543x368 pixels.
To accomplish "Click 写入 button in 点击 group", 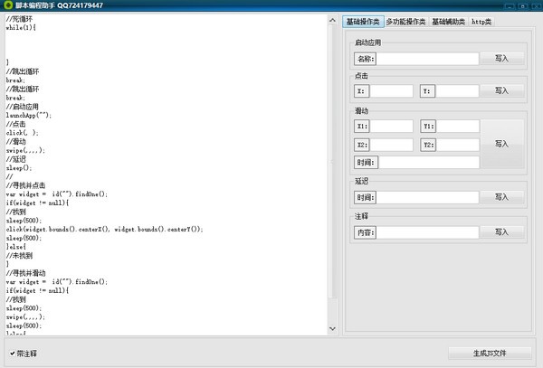I will 501,91.
